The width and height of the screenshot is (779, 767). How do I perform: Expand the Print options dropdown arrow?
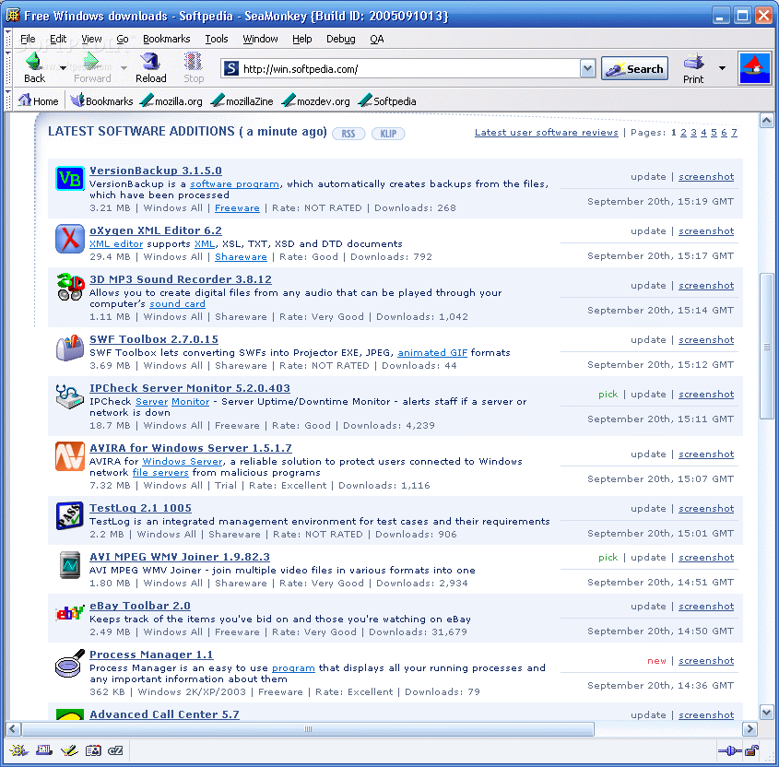coord(722,68)
